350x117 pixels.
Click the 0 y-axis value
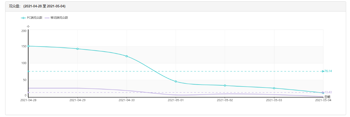tap(25, 95)
